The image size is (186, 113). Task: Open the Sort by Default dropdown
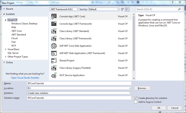pyautogui.click(x=104, y=9)
